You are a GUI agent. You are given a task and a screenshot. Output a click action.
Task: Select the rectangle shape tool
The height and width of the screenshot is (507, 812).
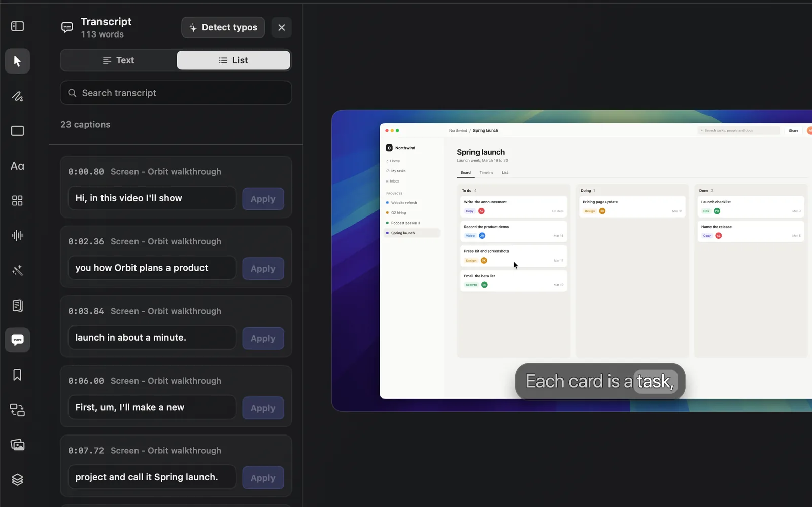click(x=17, y=131)
